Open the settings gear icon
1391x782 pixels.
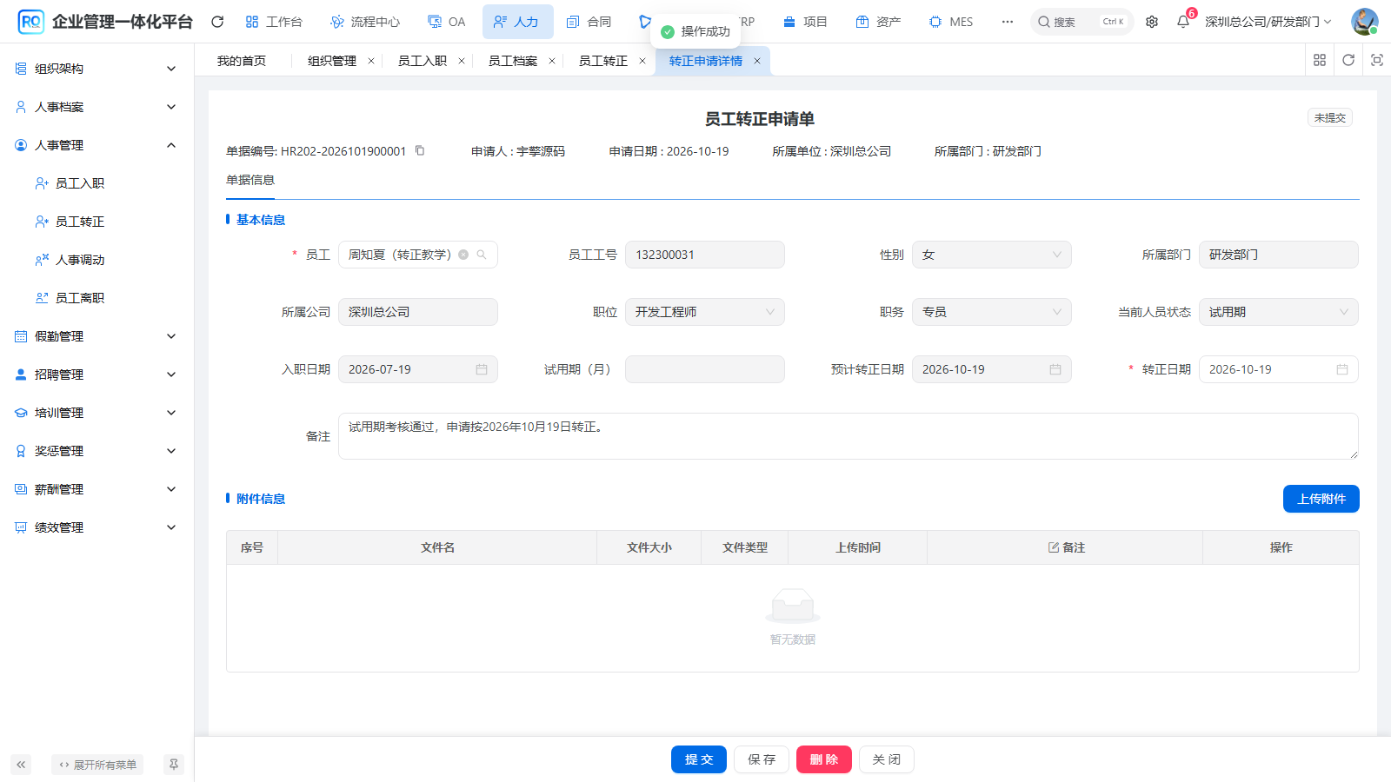(1152, 22)
